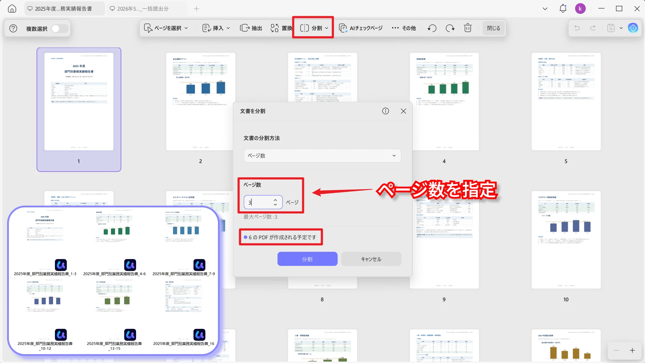Image resolution: width=645 pixels, height=363 pixels.
Task: Decrease page count with down stepper
Action: (275, 205)
